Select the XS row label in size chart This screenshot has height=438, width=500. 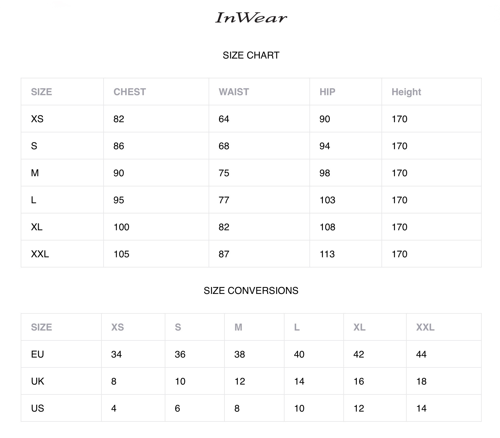(37, 119)
